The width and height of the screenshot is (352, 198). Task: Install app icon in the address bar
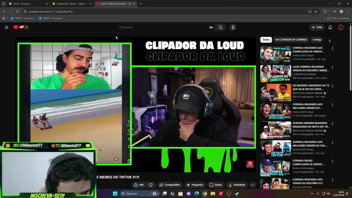tap(310, 12)
